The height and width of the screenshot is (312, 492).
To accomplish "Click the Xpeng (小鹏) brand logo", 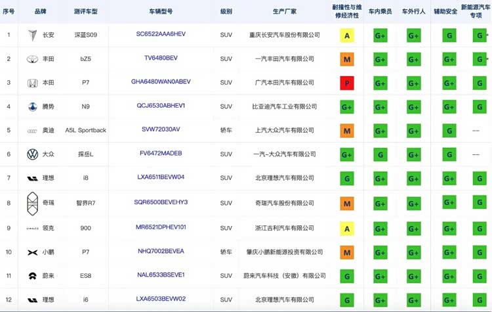I will [x=32, y=252].
